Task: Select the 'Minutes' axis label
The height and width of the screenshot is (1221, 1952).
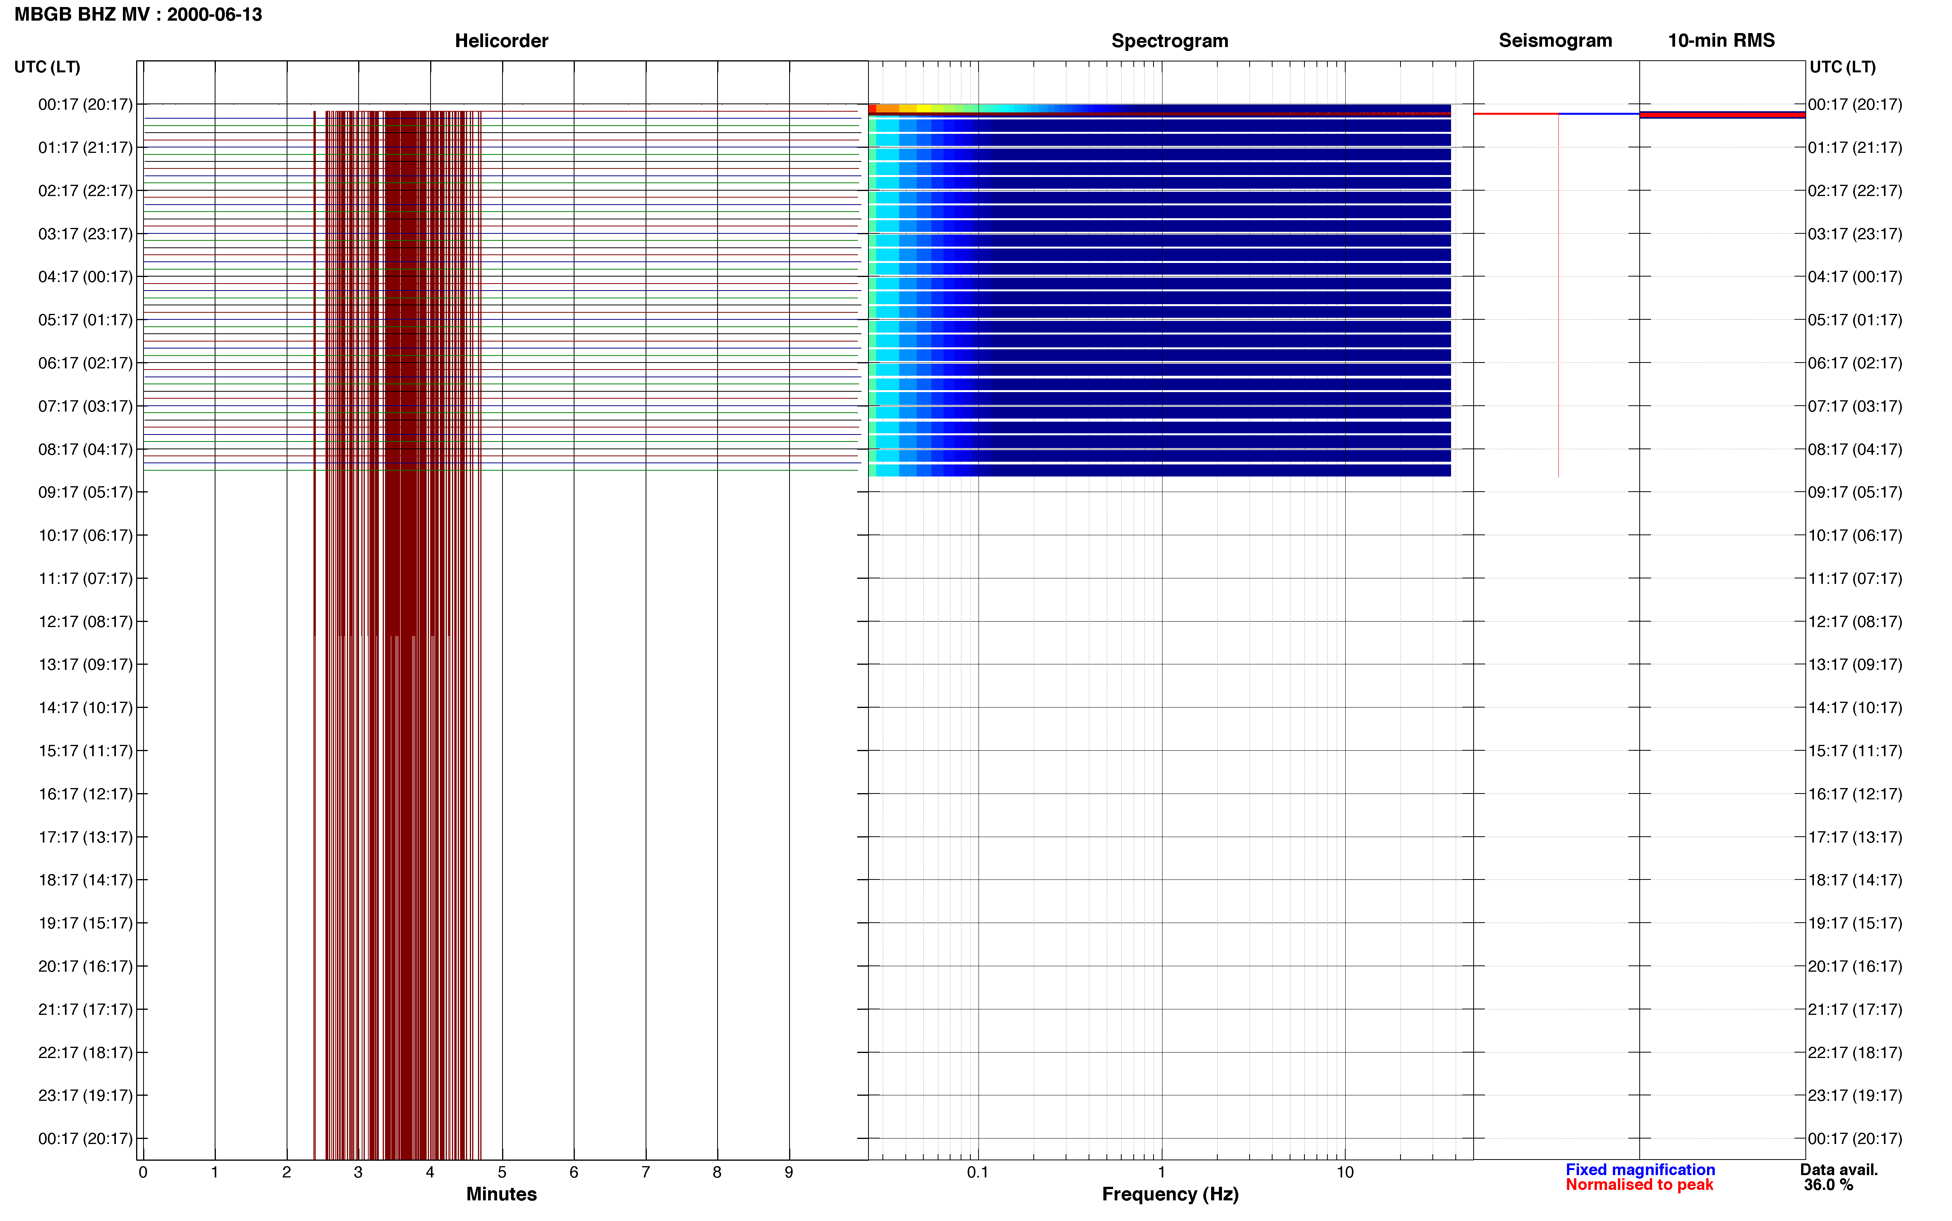Action: click(501, 1193)
